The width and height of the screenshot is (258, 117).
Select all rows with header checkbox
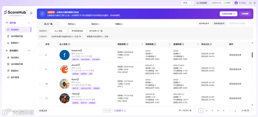tap(41, 44)
